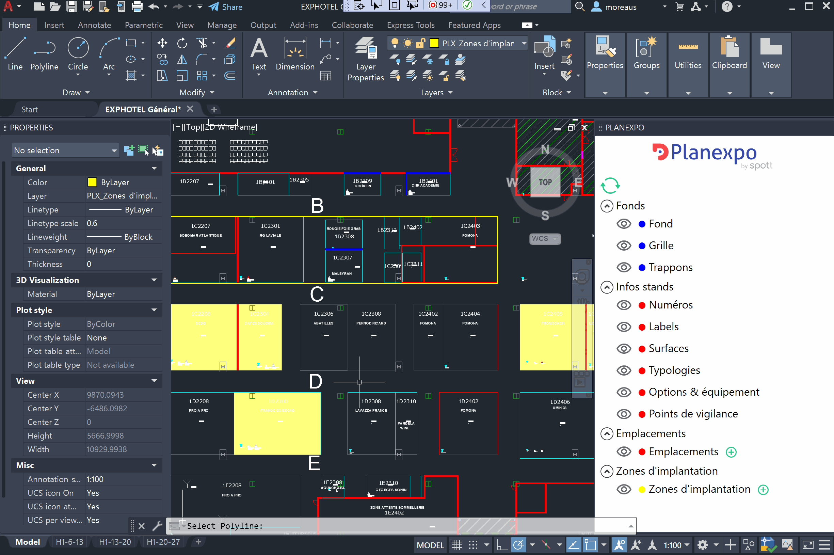Image resolution: width=834 pixels, height=555 pixels.
Task: Activate the Move tool in Modify
Action: point(162,43)
